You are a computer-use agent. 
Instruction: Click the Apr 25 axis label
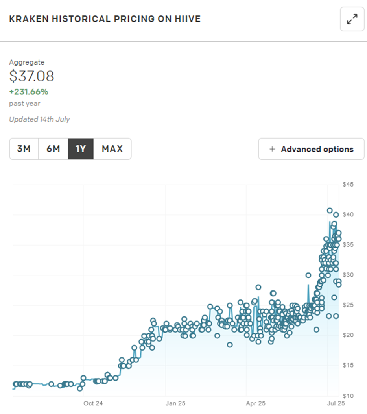(x=256, y=403)
